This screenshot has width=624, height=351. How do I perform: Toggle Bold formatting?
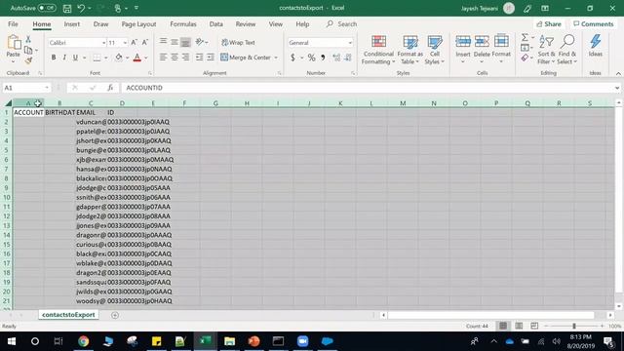click(54, 58)
